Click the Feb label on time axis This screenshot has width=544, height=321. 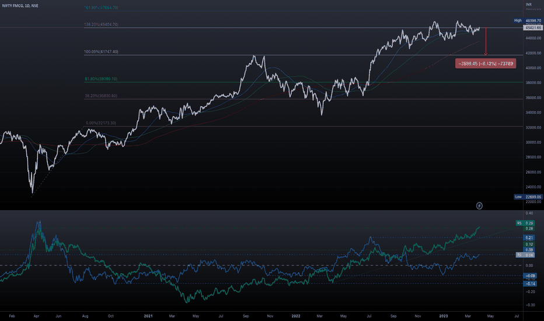12,316
